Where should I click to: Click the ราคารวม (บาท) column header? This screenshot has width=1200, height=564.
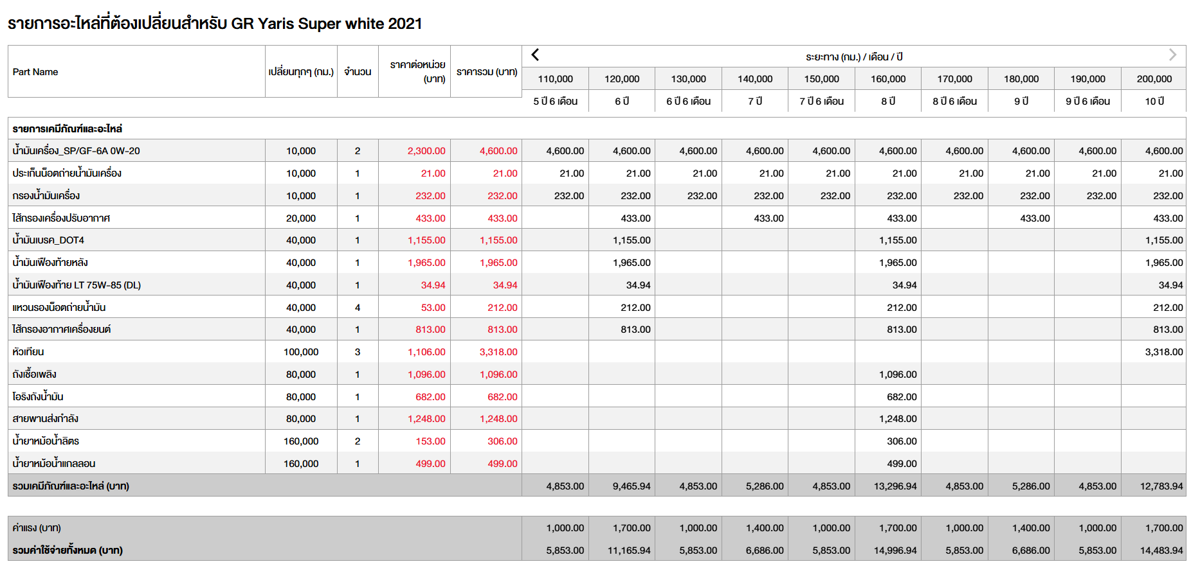pyautogui.click(x=486, y=72)
